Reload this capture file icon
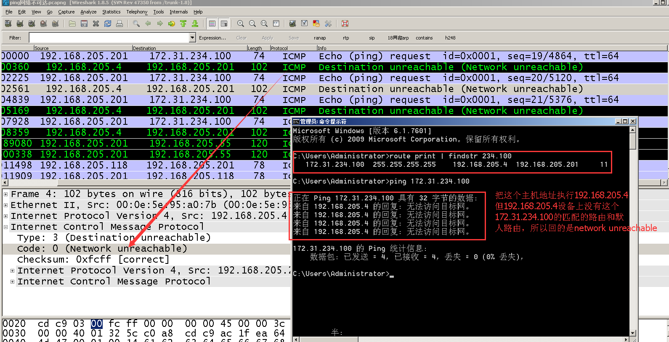The width and height of the screenshot is (669, 342). click(108, 24)
